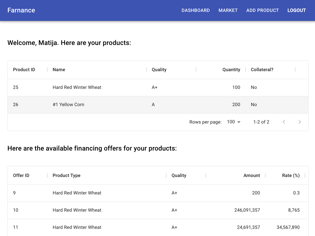This screenshot has height=236, width=315.
Task: Click the Add Product button
Action: pos(262,10)
